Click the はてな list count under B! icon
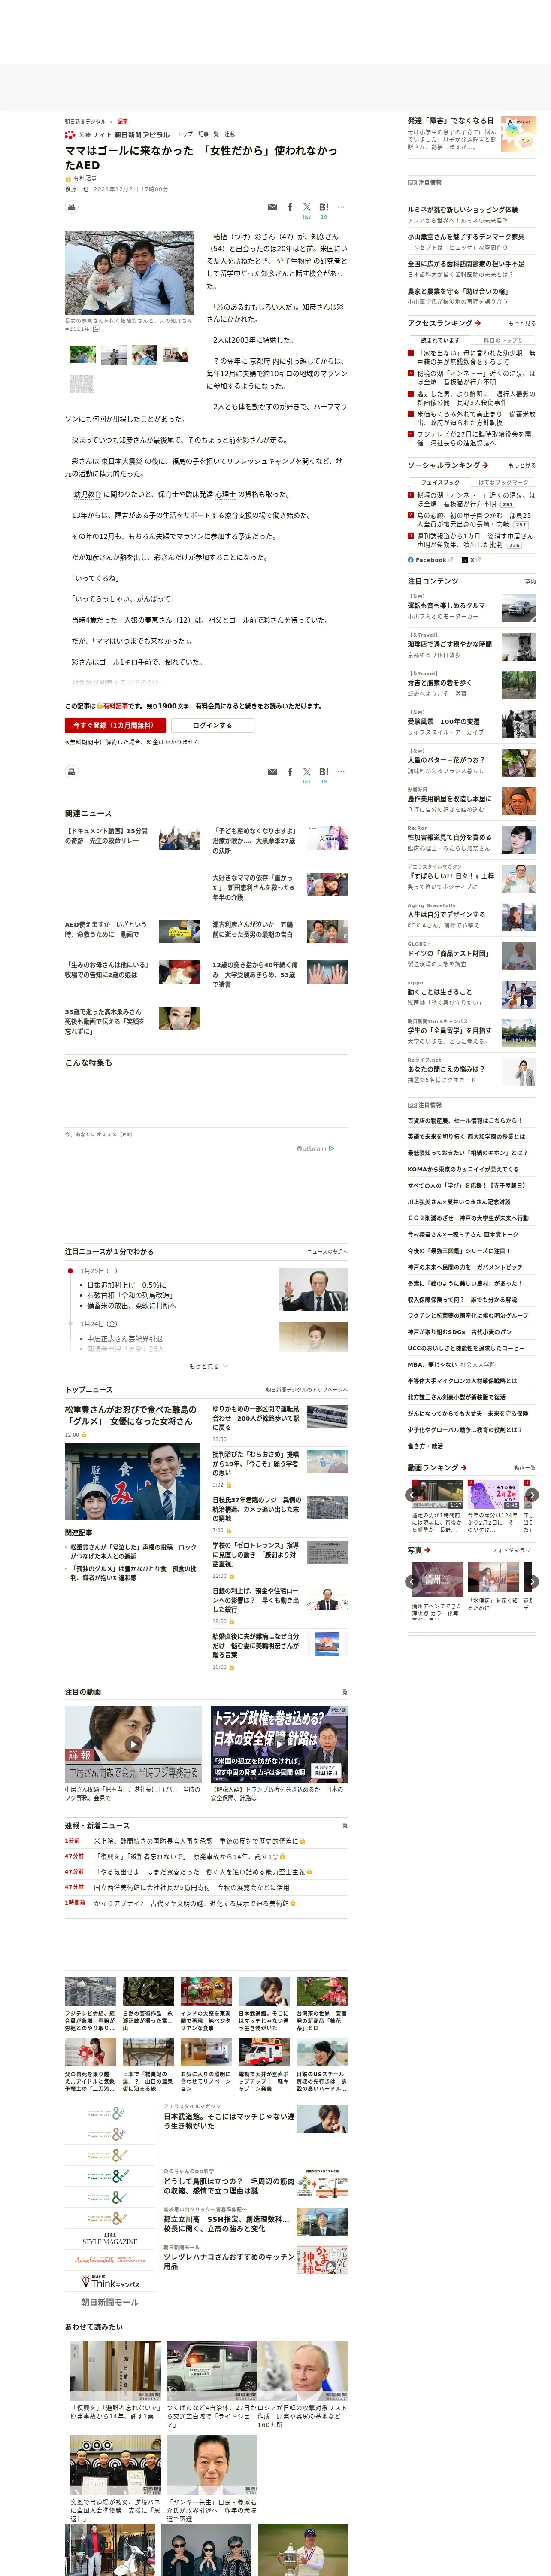The width and height of the screenshot is (551, 2576). coord(324,217)
